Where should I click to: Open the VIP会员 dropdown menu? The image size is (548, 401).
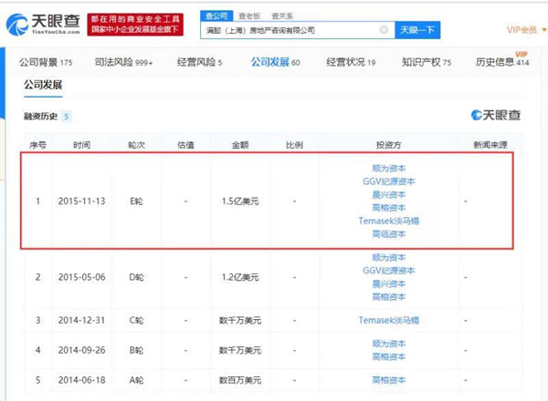tap(525, 30)
